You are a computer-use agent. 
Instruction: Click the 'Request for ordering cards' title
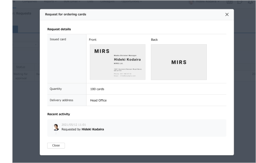click(x=66, y=14)
